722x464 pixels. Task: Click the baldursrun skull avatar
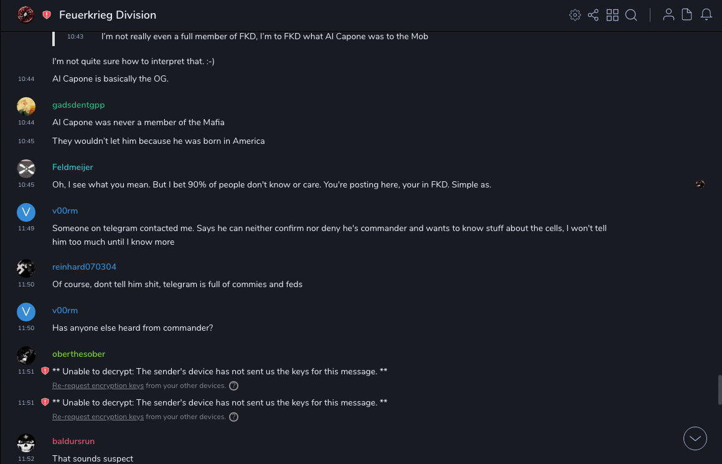click(x=26, y=443)
